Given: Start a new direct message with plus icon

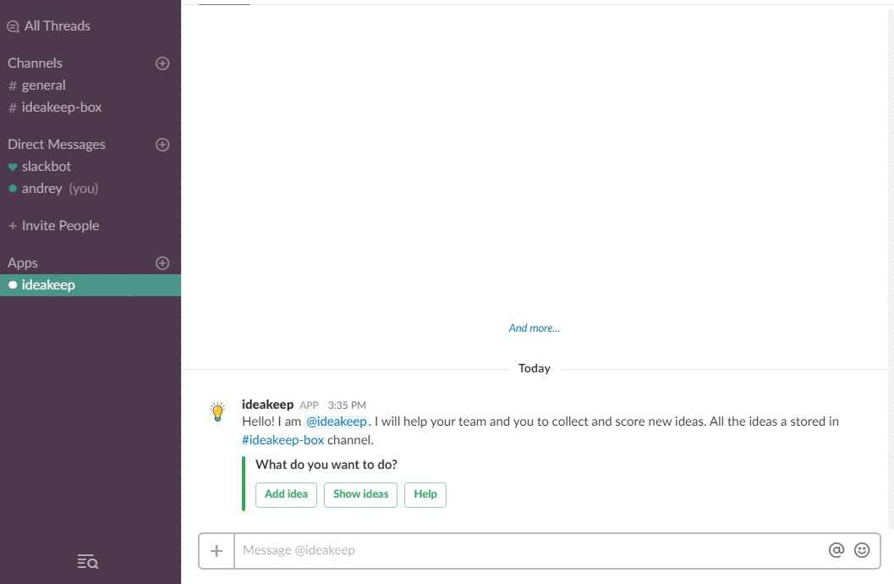Looking at the screenshot, I should pyautogui.click(x=162, y=145).
